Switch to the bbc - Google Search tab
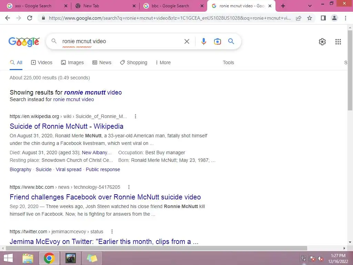 [x=170, y=6]
